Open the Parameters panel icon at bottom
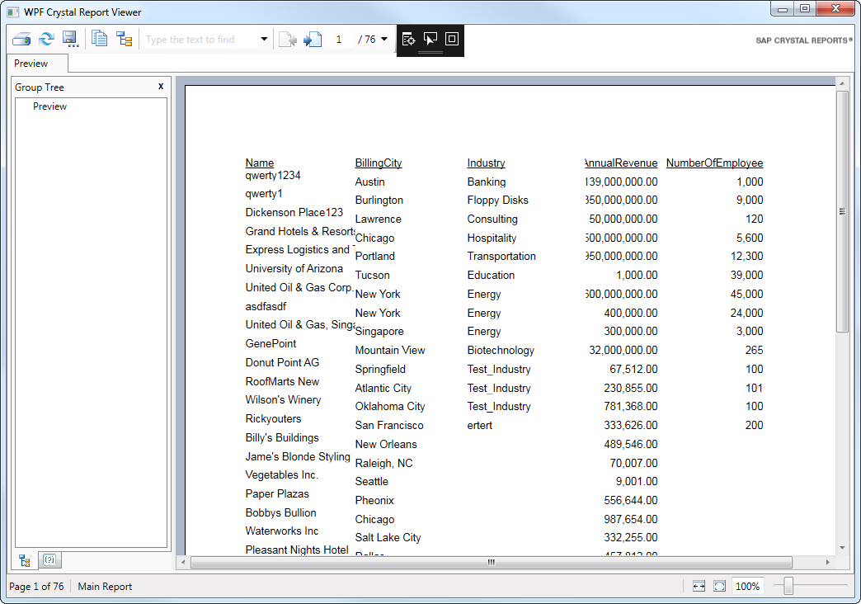This screenshot has height=604, width=861. tap(49, 560)
